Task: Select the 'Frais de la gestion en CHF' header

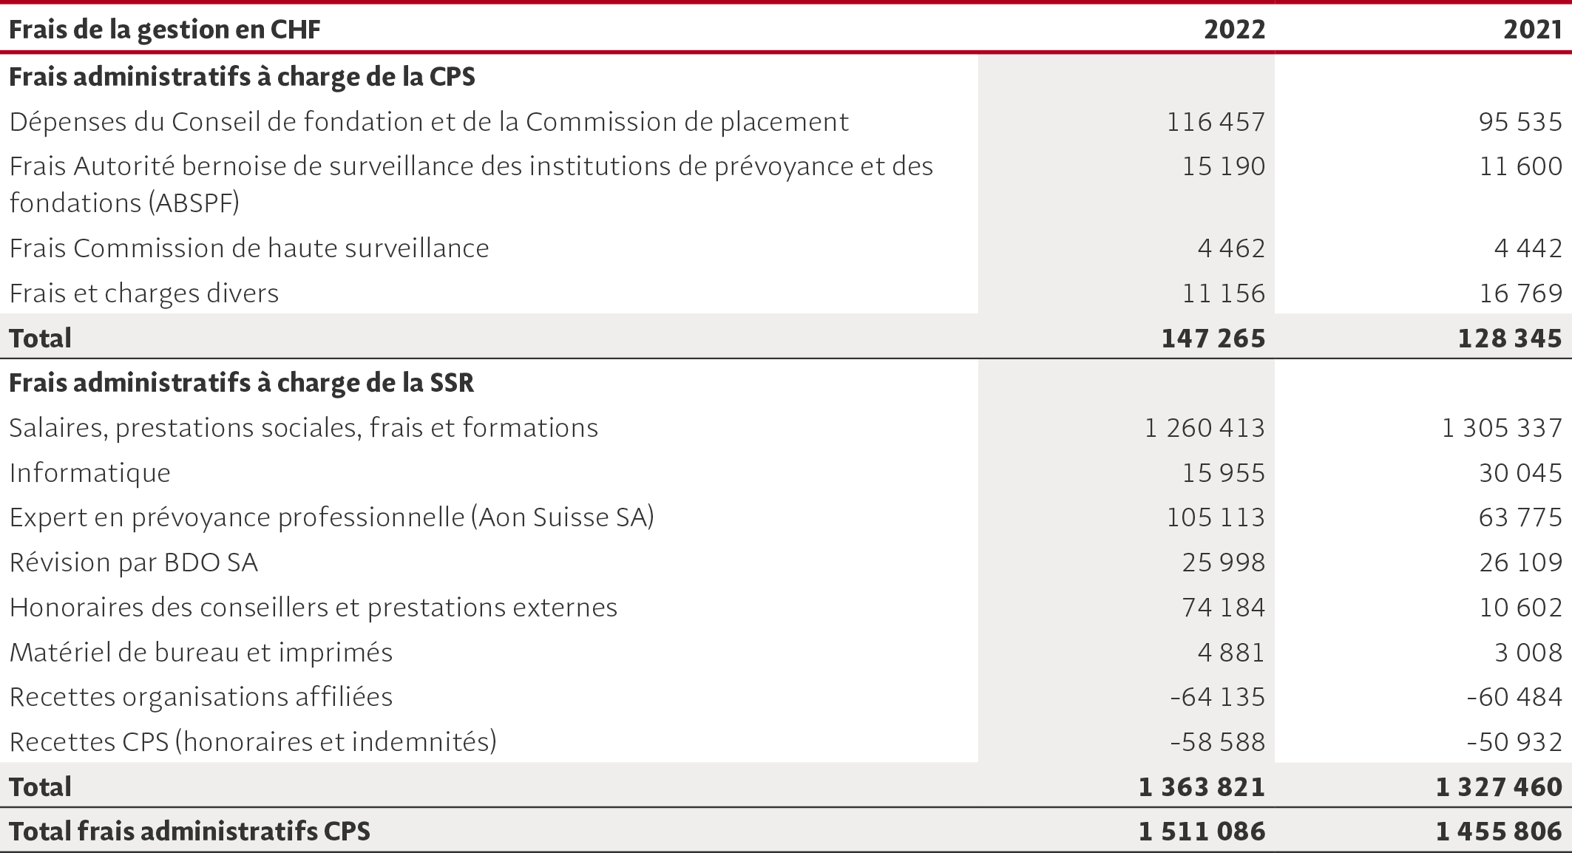Action: pyautogui.click(x=165, y=30)
